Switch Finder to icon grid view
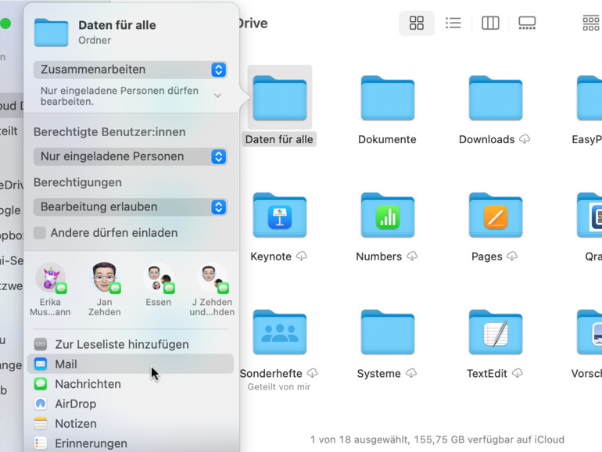 pyautogui.click(x=416, y=23)
